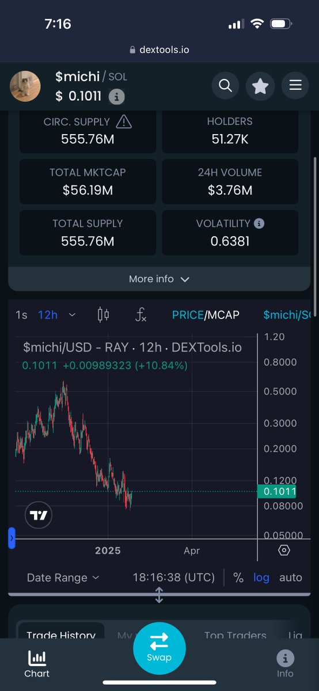Open the fx indicators icon
319x691 pixels.
(140, 314)
